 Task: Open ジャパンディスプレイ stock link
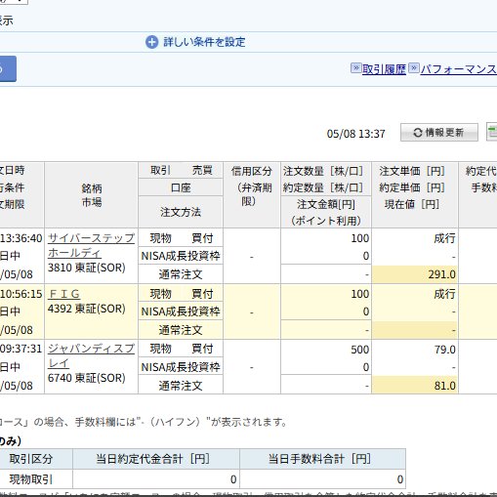[91, 355]
